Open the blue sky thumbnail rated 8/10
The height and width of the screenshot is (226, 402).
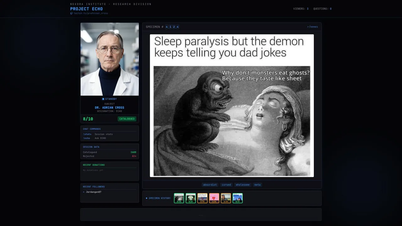coord(237,198)
